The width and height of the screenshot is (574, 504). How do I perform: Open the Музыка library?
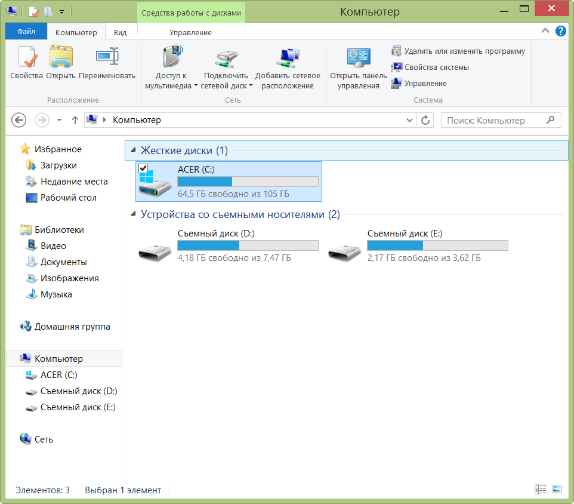point(49,294)
